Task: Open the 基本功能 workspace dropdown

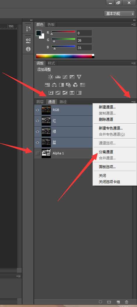Action: [119, 14]
